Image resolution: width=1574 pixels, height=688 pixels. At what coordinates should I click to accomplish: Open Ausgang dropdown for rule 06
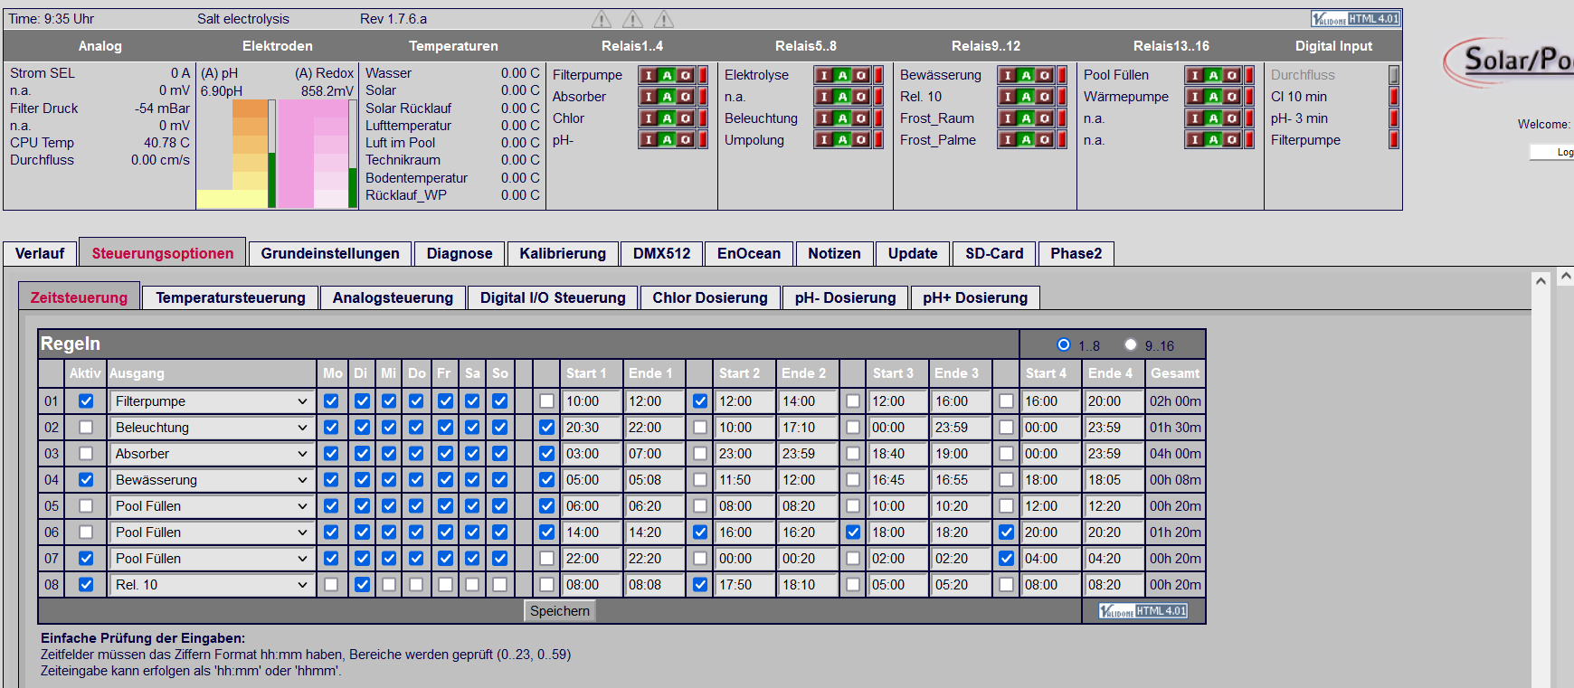click(212, 532)
